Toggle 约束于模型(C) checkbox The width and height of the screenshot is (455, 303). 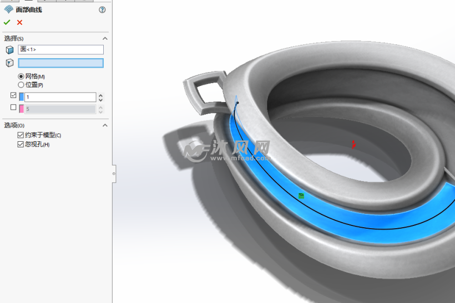pyautogui.click(x=21, y=135)
